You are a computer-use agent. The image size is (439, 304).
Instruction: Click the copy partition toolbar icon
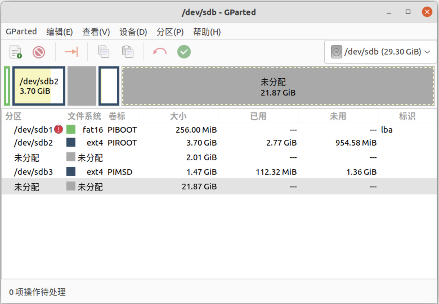pos(103,52)
